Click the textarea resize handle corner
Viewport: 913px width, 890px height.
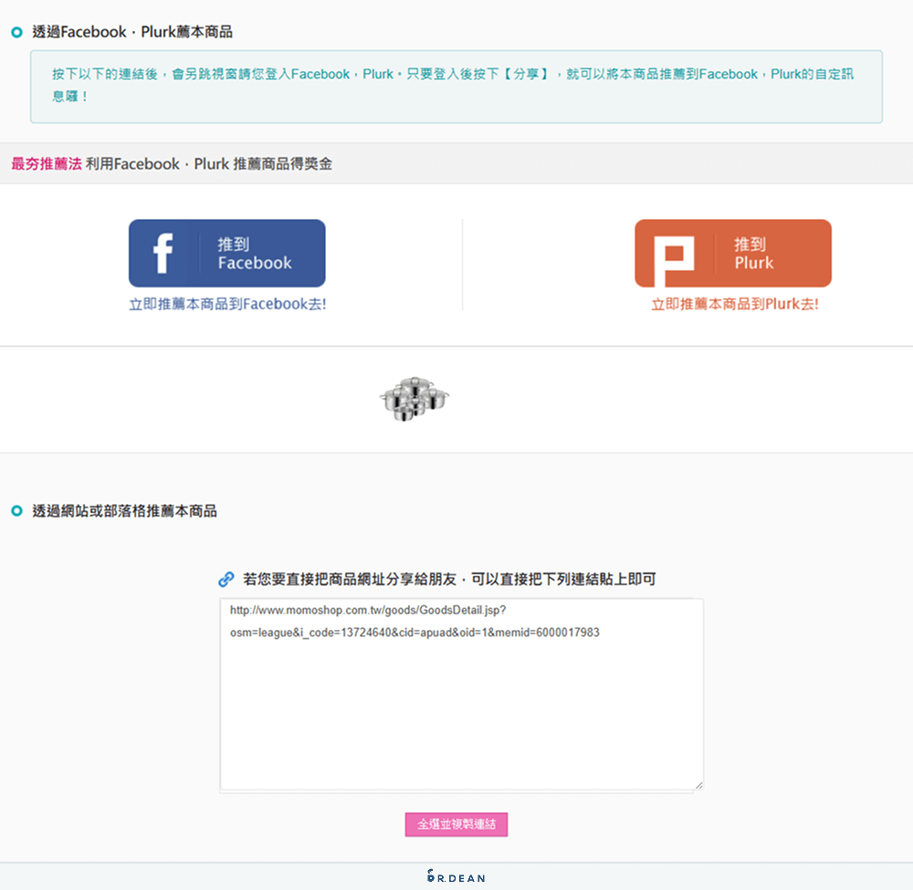699,786
